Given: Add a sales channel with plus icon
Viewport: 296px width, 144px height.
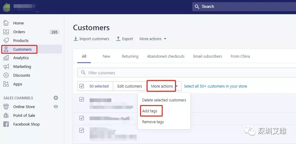Looking at the screenshot, I should point(56,98).
